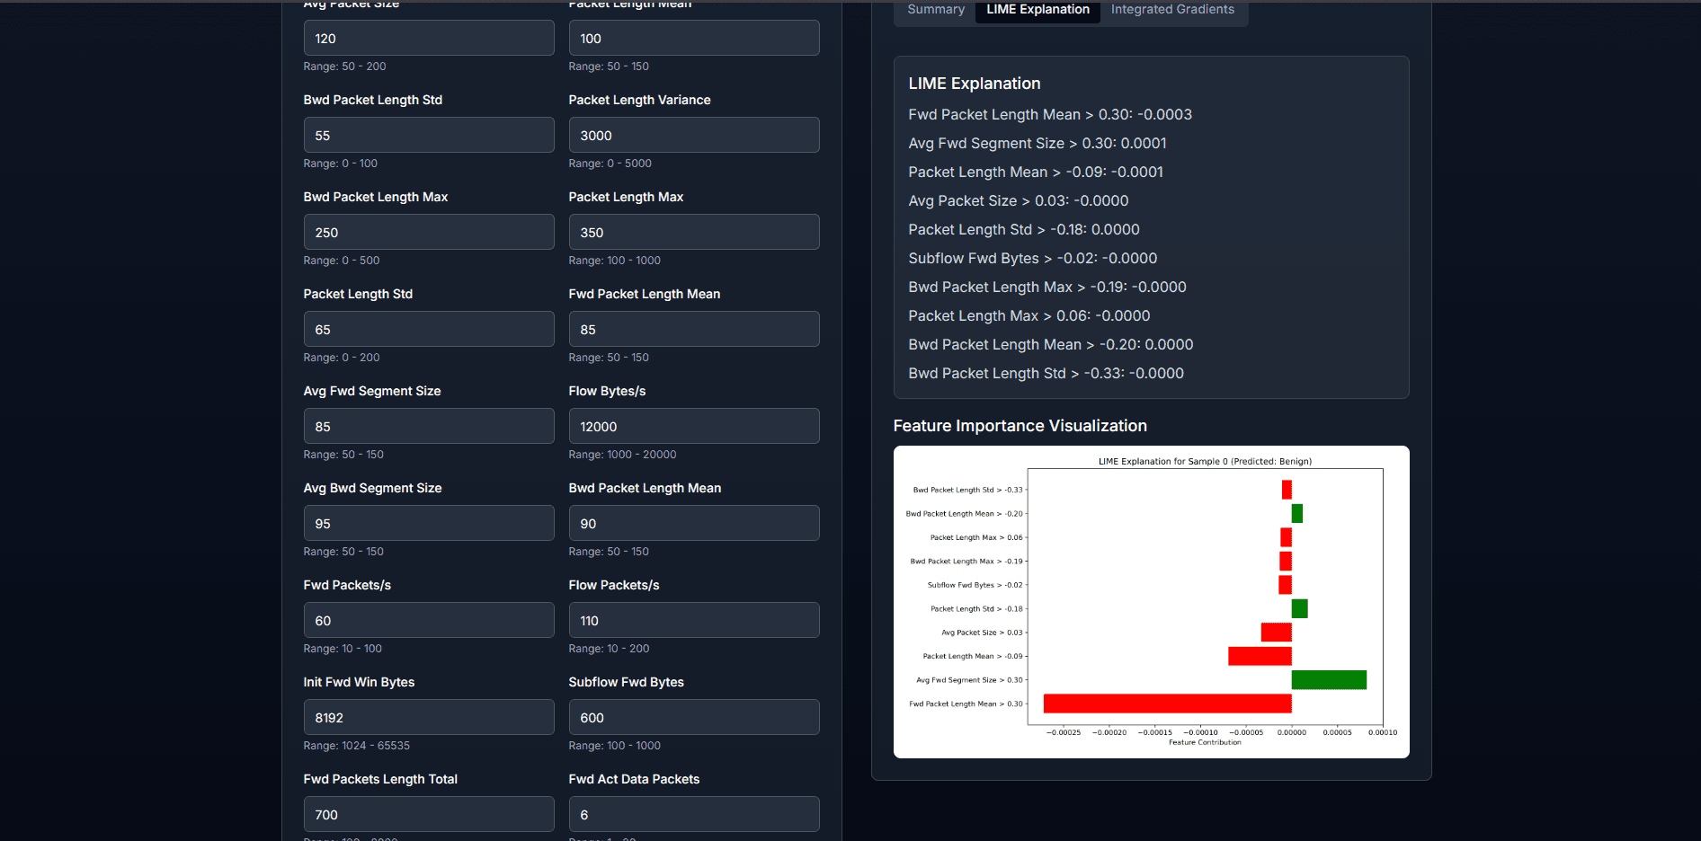Click the 'Packet Length Mean > -0.09' explanation line
1701x841 pixels.
pos(1036,172)
